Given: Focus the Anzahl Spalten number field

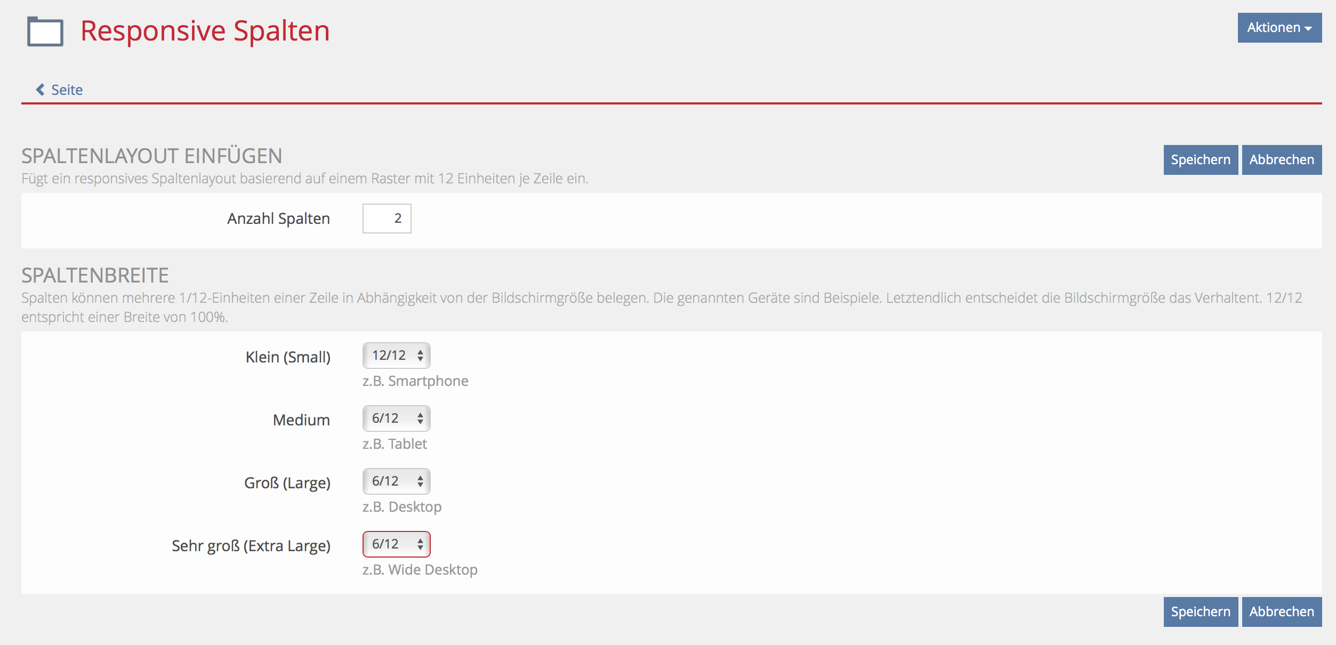Looking at the screenshot, I should tap(387, 219).
